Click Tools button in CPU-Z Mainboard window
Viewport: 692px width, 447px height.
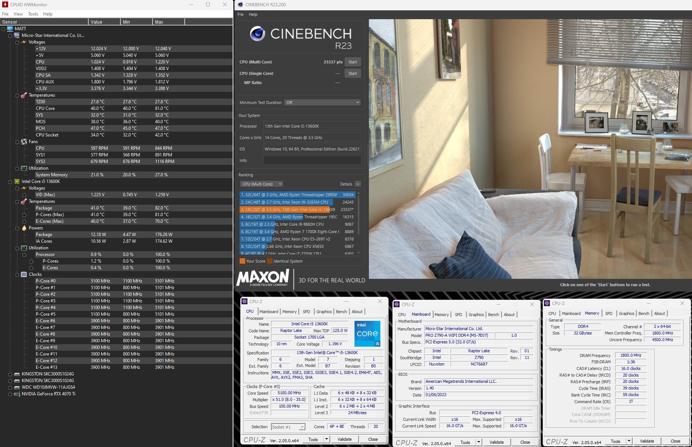click(x=465, y=442)
